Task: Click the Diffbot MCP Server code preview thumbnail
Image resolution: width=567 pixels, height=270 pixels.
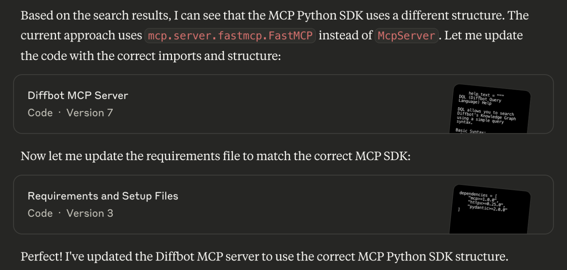Action: coord(490,109)
